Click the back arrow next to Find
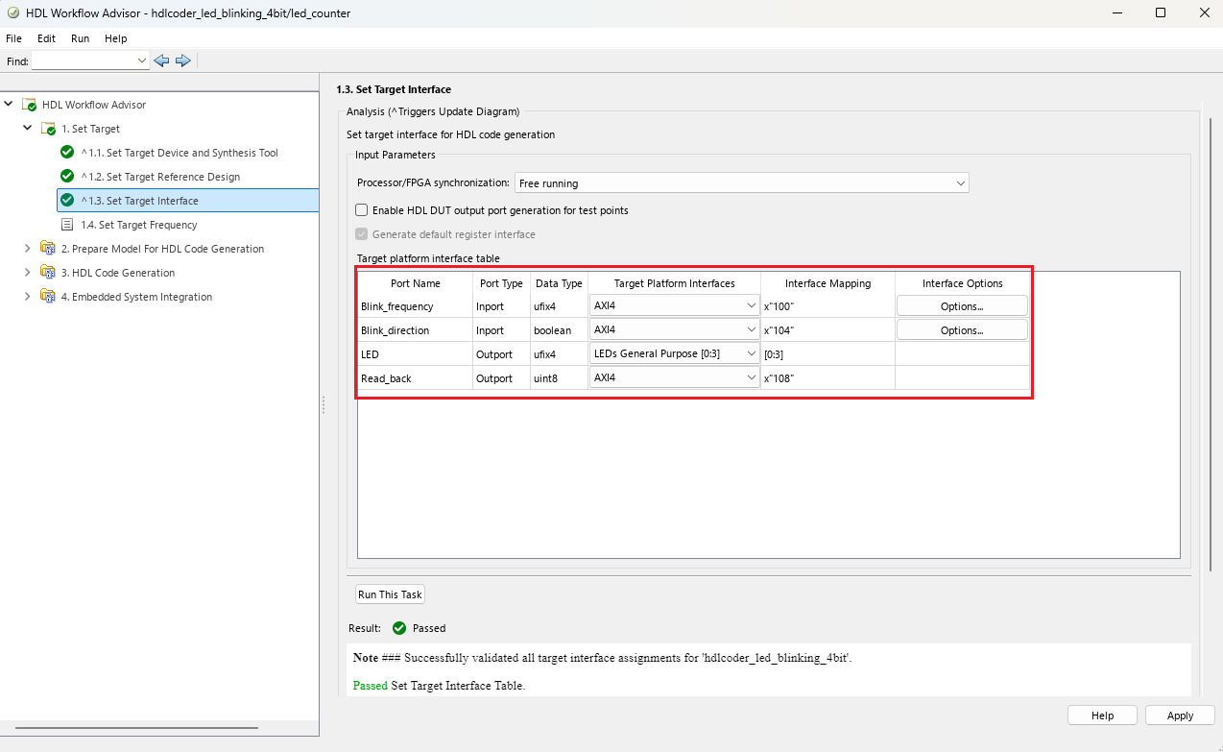The width and height of the screenshot is (1223, 752). click(161, 61)
